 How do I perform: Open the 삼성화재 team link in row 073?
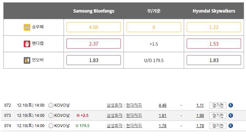coord(114,116)
